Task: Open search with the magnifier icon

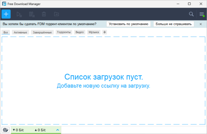Action: [191, 14]
